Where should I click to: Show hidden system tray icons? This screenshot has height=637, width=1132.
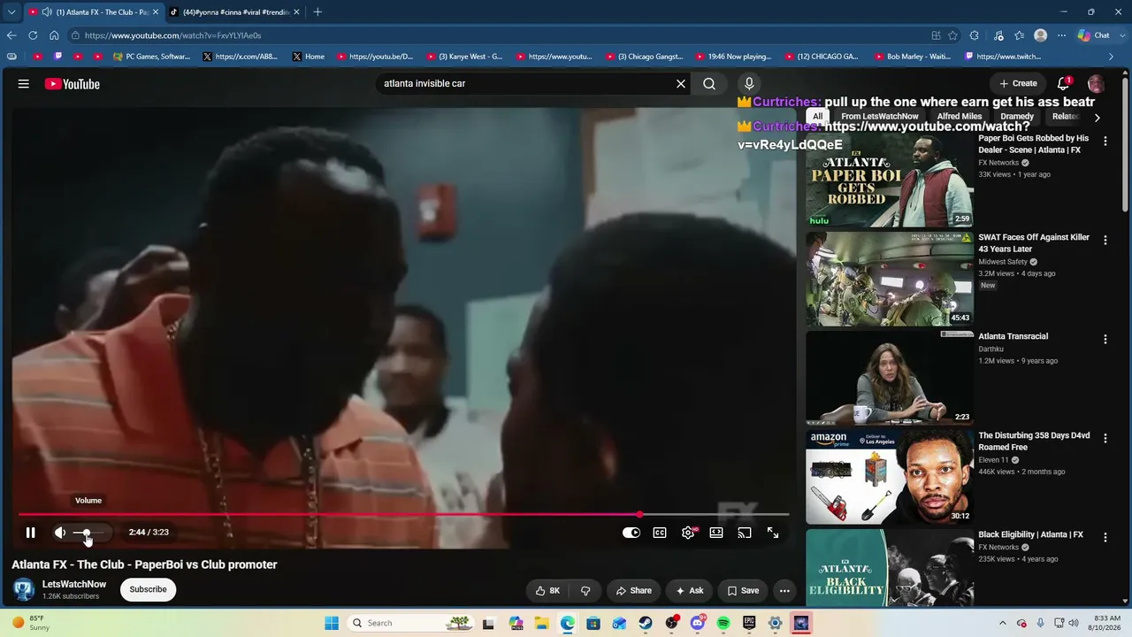[1003, 623]
